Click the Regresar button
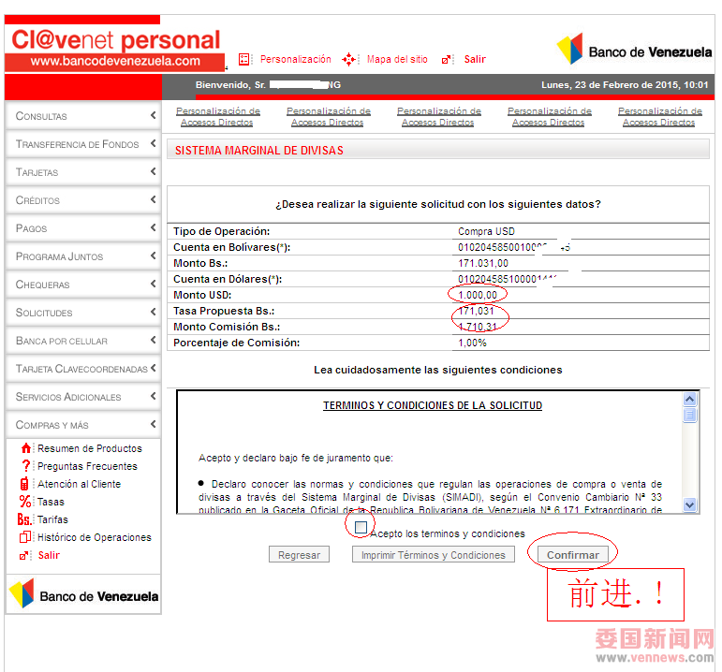Image resolution: width=722 pixels, height=672 pixels. coord(299,555)
